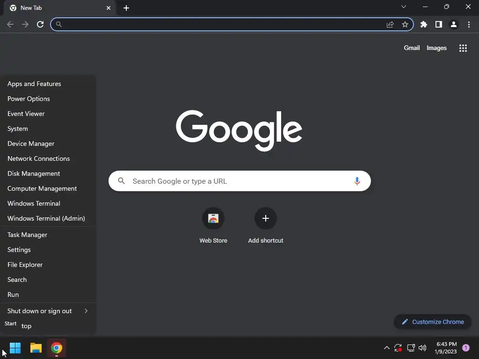Click the Customize Chrome button

pos(433,322)
